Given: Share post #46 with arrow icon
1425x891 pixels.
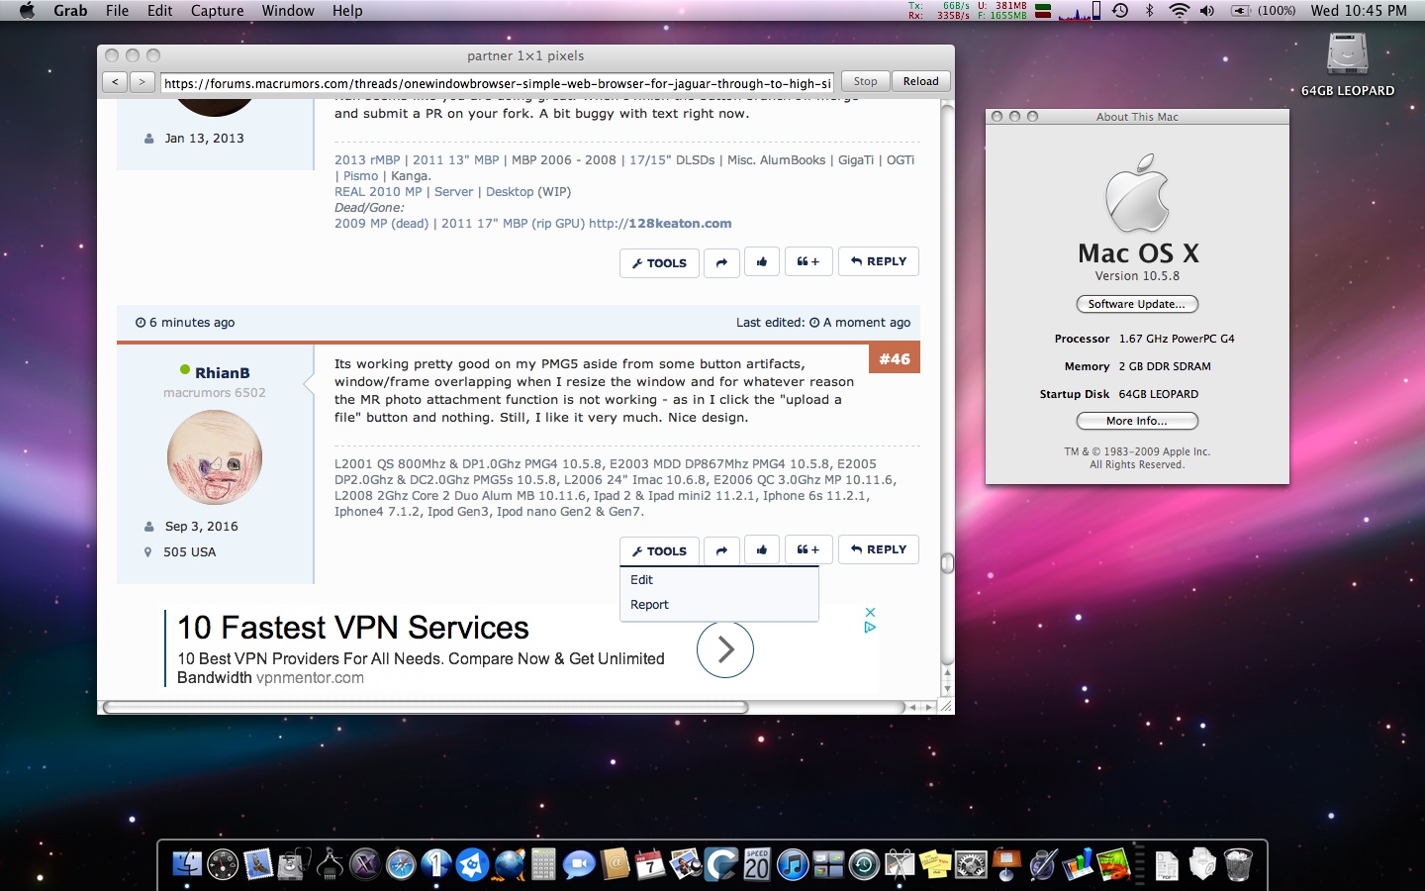Looking at the screenshot, I should [x=721, y=550].
